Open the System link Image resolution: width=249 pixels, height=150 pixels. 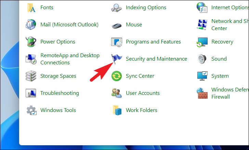tap(220, 76)
